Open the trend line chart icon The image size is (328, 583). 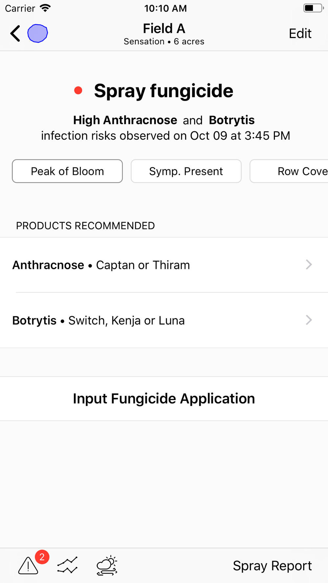point(67,565)
